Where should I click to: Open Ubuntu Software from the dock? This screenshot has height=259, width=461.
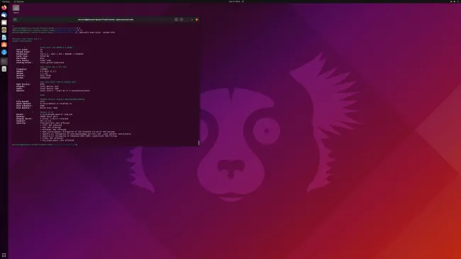pyautogui.click(x=4, y=45)
